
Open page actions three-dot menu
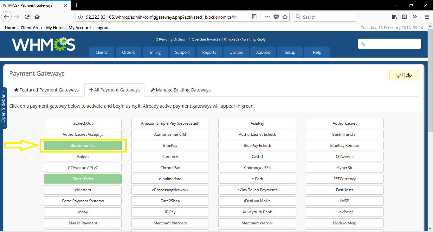[x=267, y=17]
